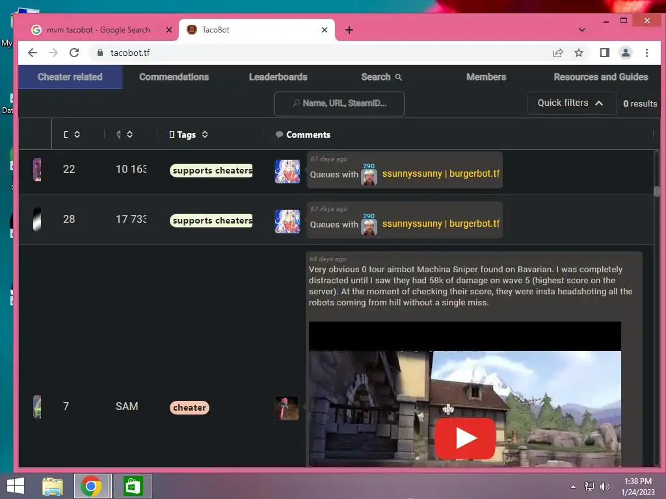
Task: Open taskbar clock and date
Action: coord(638,487)
